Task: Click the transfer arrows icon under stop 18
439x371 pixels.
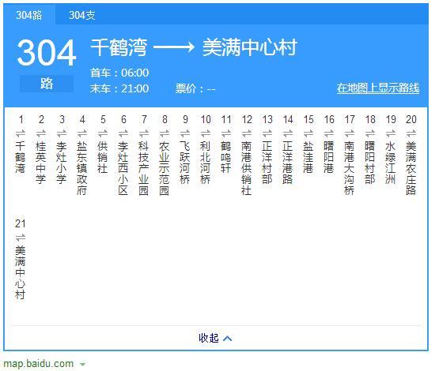Action: coord(370,133)
